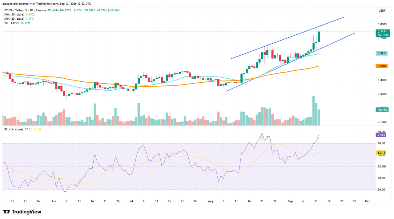The height and width of the screenshot is (219, 394).
Task: Click the SMA 50 price tag 0.5002
Action: pos(382,66)
